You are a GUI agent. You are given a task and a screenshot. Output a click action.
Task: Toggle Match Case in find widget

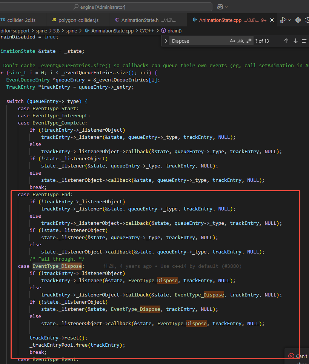[232, 41]
